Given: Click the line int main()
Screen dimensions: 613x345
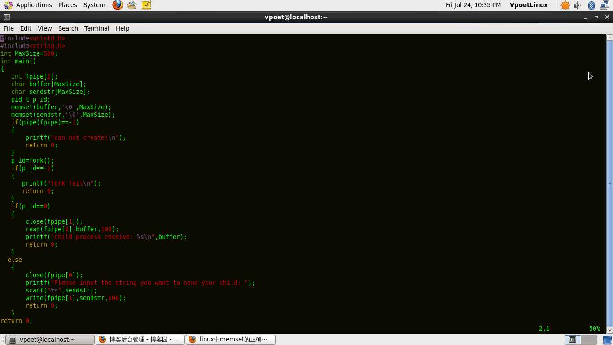Looking at the screenshot, I should (18, 61).
